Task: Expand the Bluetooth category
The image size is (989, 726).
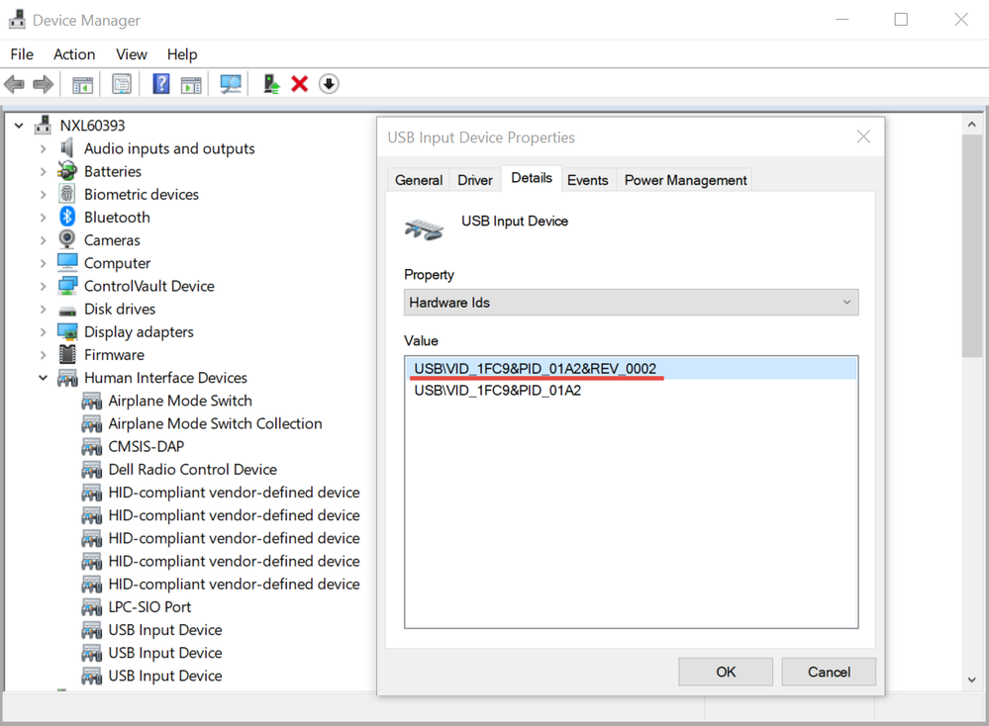Action: click(43, 218)
